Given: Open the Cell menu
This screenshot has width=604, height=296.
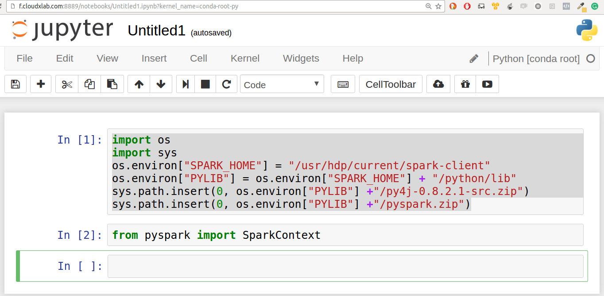Looking at the screenshot, I should click(198, 58).
